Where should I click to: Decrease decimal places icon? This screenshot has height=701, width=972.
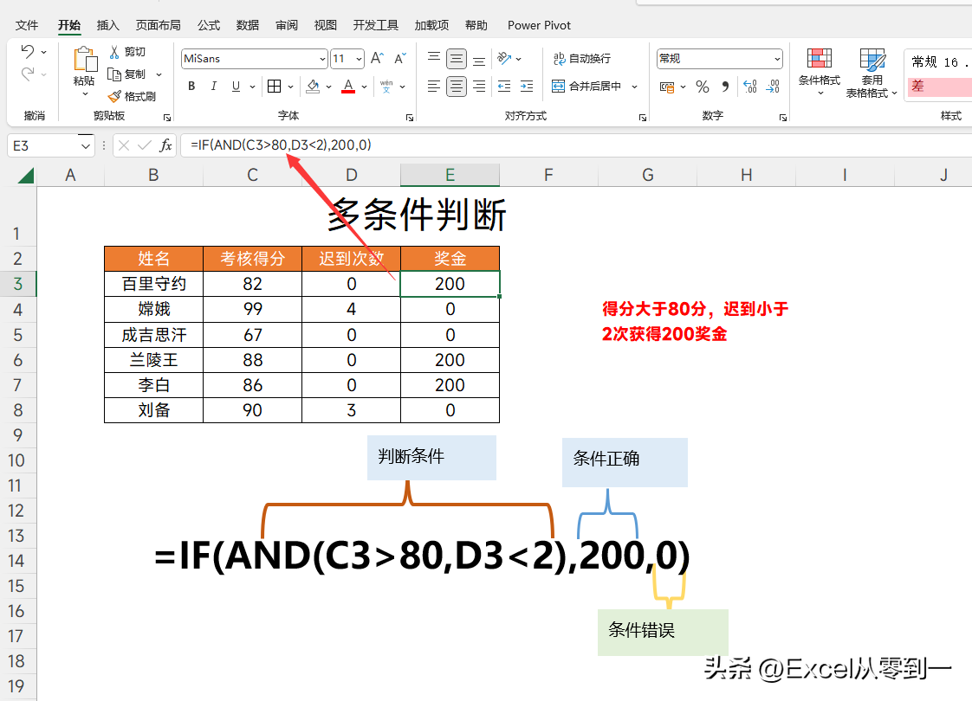point(773,87)
